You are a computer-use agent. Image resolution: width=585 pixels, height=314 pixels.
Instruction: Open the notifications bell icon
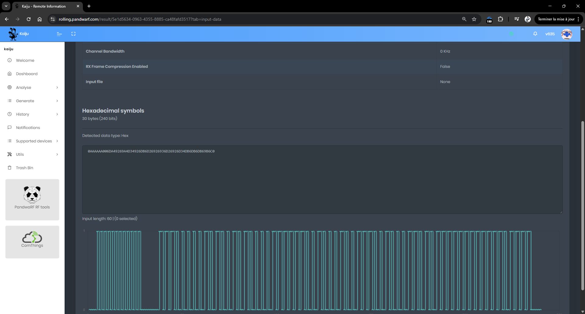coord(535,34)
